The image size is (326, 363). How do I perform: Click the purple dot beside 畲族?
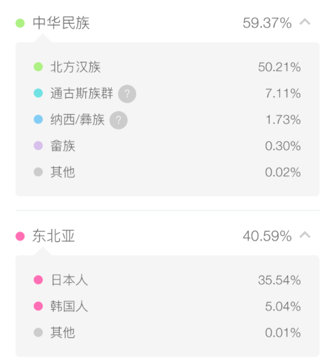click(39, 146)
